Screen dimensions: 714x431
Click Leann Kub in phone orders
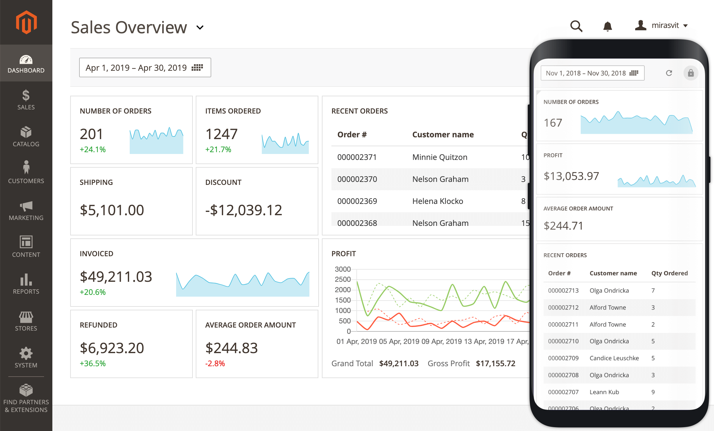pyautogui.click(x=604, y=392)
